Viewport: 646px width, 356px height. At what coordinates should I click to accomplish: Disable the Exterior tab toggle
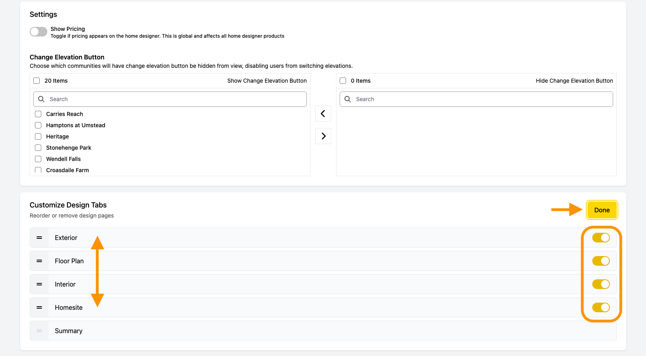(601, 238)
